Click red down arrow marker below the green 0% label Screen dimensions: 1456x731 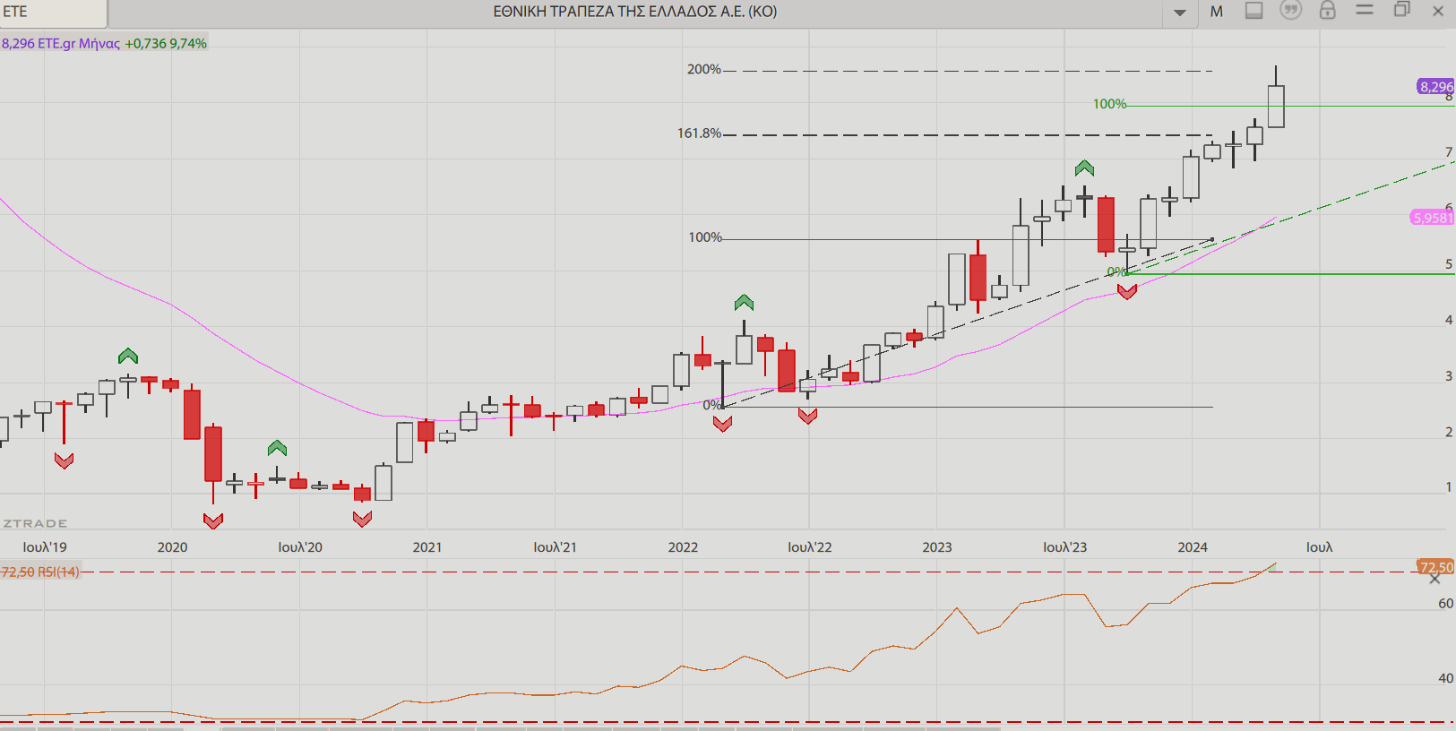click(1127, 291)
